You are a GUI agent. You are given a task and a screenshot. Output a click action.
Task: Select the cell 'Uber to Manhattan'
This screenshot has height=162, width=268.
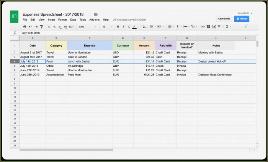click(x=90, y=53)
